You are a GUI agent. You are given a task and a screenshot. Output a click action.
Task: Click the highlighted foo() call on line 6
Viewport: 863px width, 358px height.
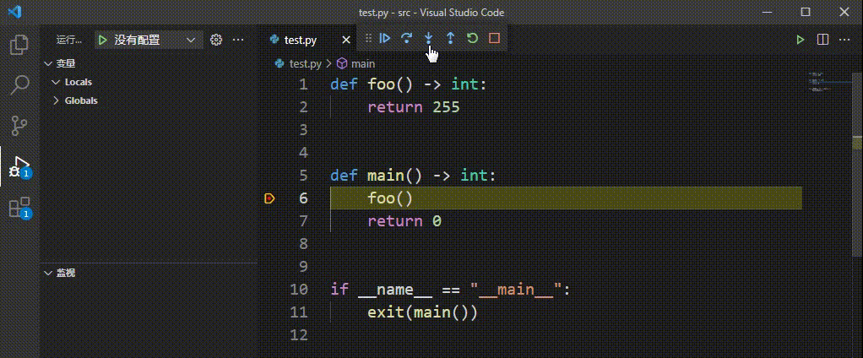(x=390, y=198)
